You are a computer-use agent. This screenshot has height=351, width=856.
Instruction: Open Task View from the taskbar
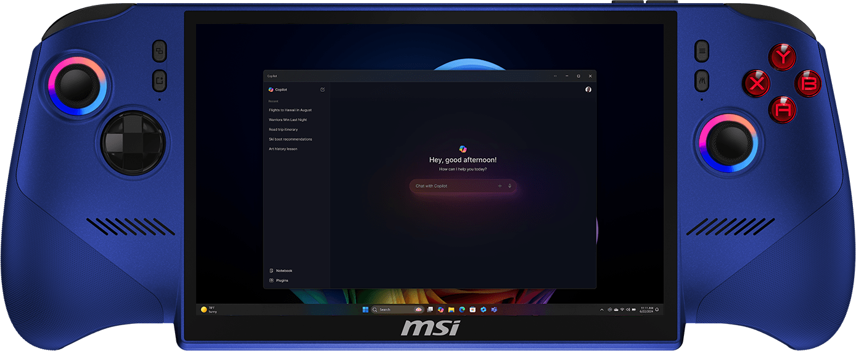pos(430,309)
